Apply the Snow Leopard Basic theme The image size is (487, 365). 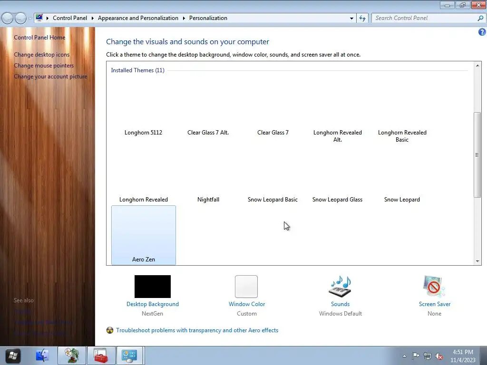(x=273, y=174)
